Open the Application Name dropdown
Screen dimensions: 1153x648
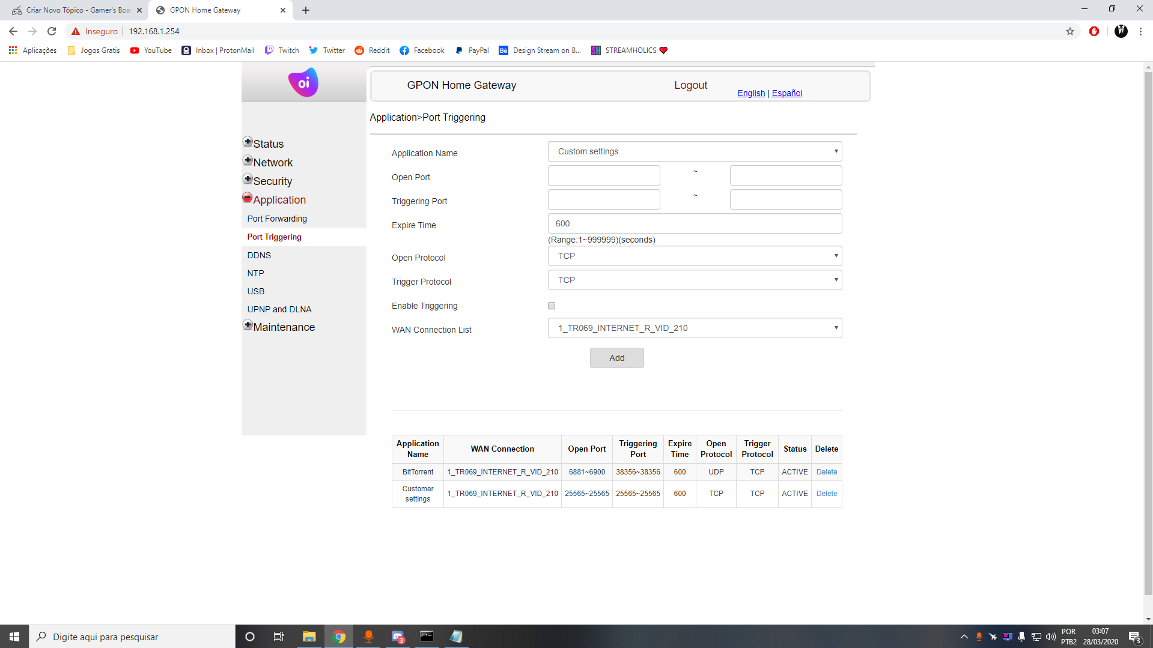pyautogui.click(x=695, y=151)
